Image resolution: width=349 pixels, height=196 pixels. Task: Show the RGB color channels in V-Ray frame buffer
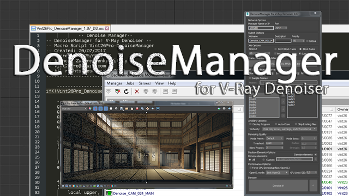coord(90,108)
